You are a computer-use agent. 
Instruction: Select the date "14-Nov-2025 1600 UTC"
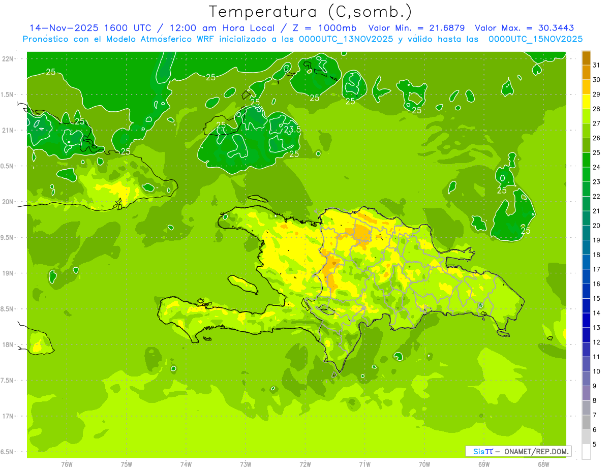pos(89,28)
